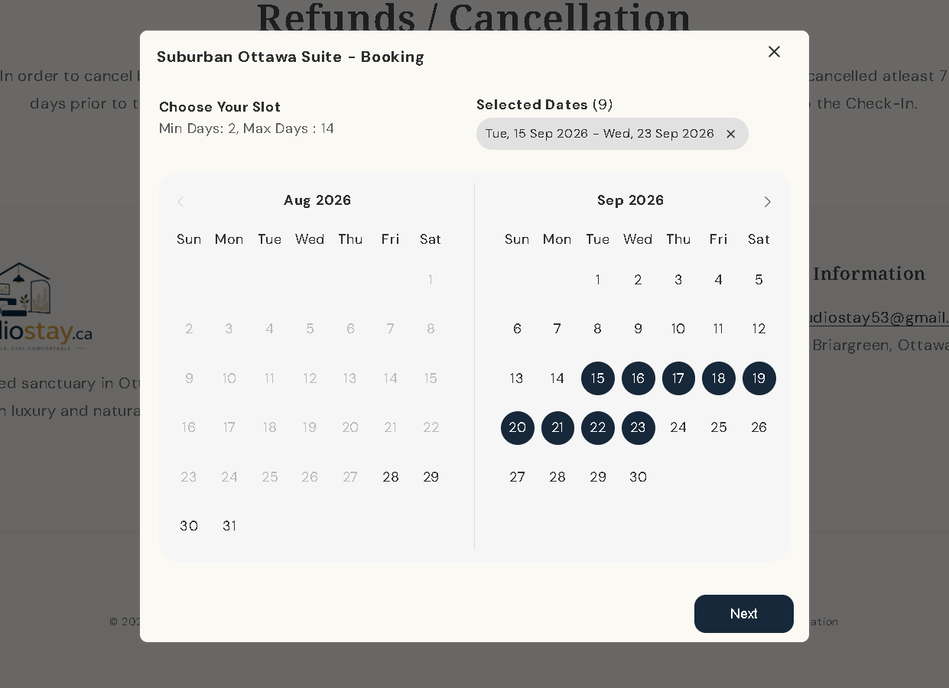The image size is (949, 688).
Task: Click the previous month left chevron
Action: (180, 202)
